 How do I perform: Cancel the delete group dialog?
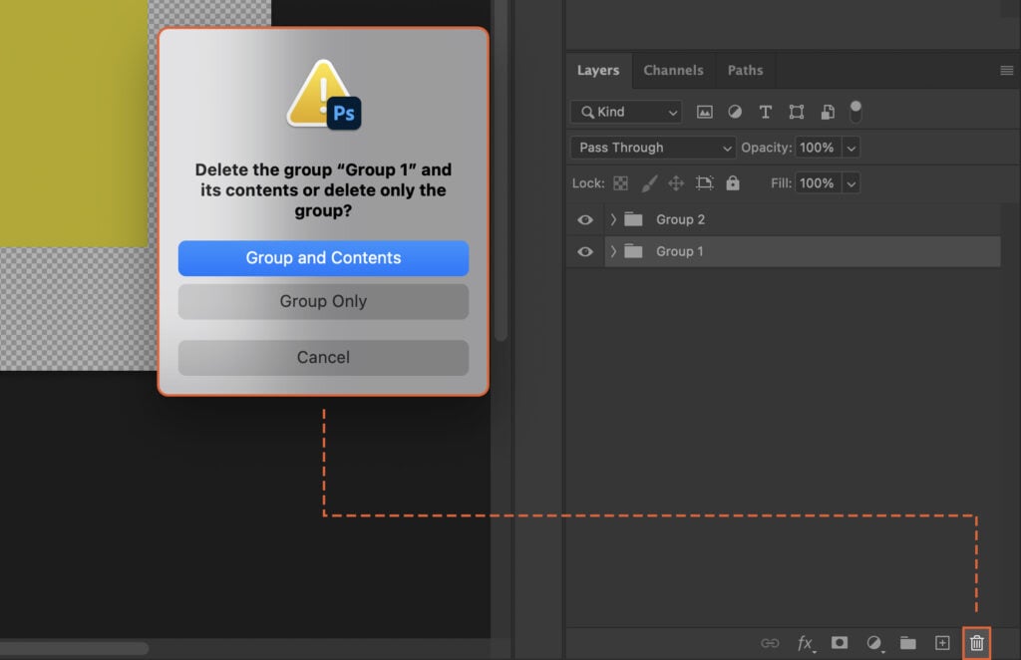[x=323, y=357]
